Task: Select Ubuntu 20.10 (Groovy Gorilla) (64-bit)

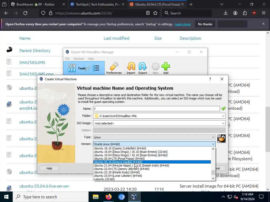Action: pos(152,162)
